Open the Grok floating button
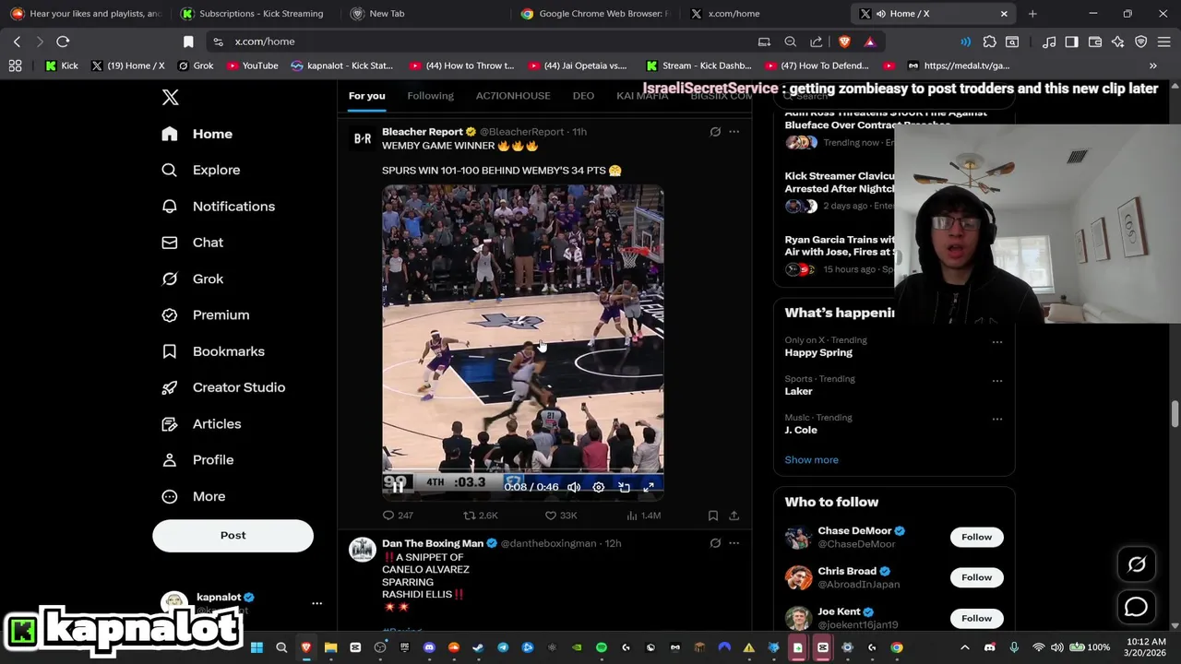1181x664 pixels. [x=1137, y=564]
